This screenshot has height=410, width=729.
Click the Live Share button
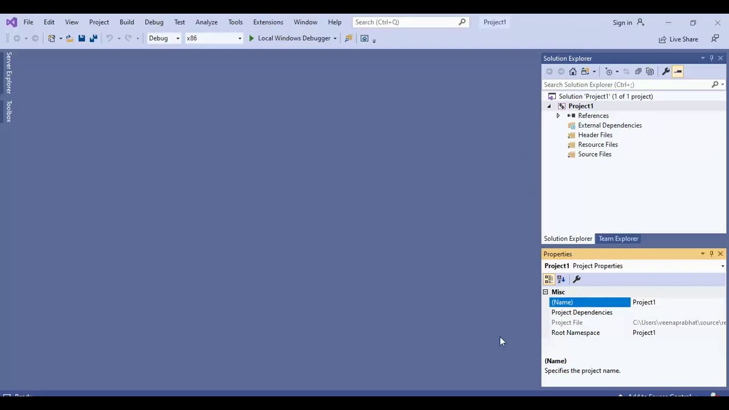[678, 39]
